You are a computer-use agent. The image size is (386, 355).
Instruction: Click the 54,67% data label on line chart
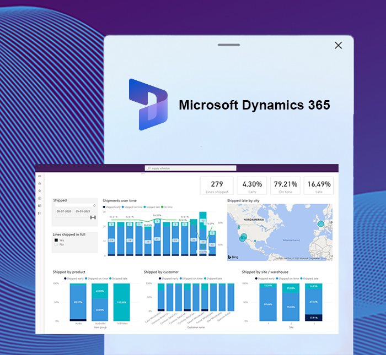pos(203,252)
